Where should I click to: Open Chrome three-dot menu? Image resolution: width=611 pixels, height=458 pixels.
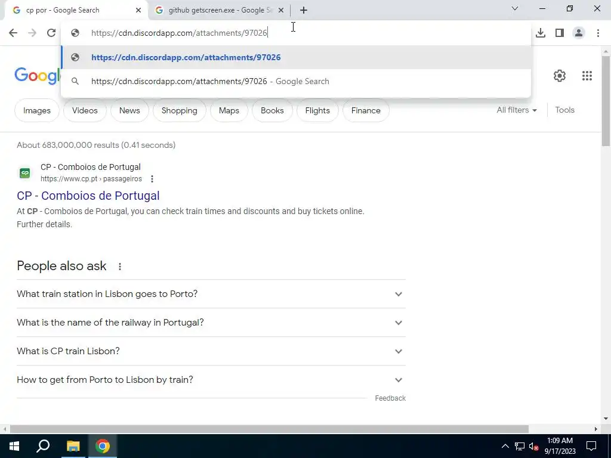(x=598, y=33)
